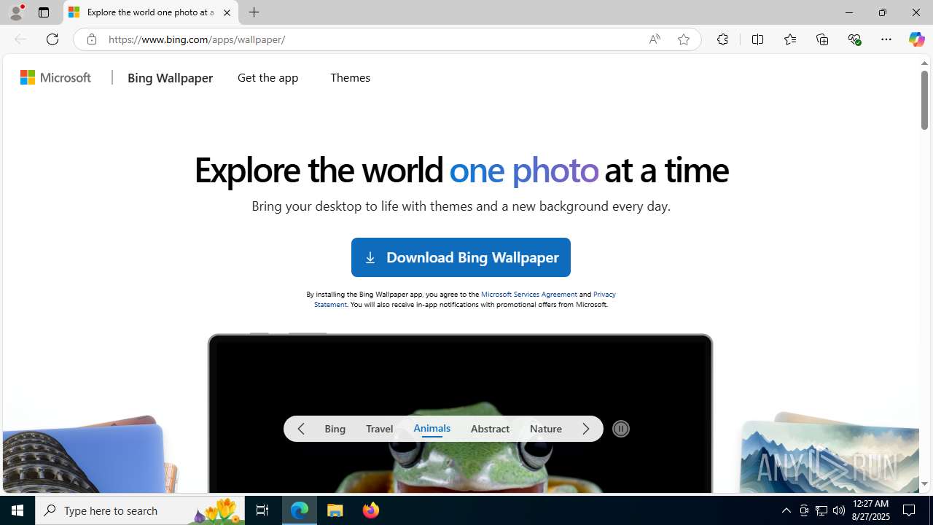The height and width of the screenshot is (525, 933).
Task: Open the Favorites list
Action: [789, 39]
